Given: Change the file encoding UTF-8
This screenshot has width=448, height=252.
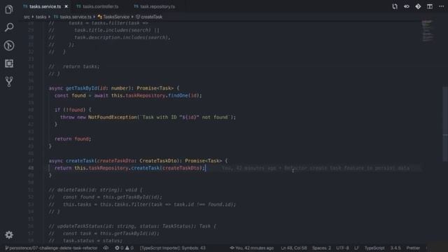Looking at the screenshot, I should (x=342, y=248).
